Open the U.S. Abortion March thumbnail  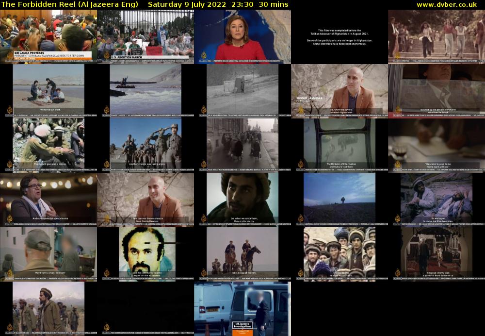pyautogui.click(x=145, y=36)
